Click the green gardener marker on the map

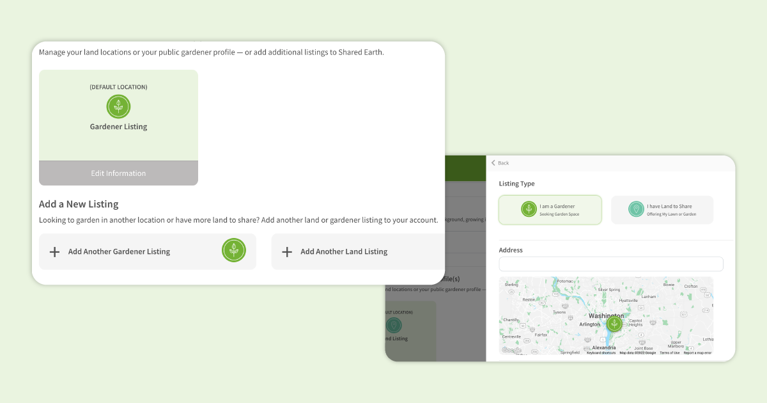[x=614, y=324]
